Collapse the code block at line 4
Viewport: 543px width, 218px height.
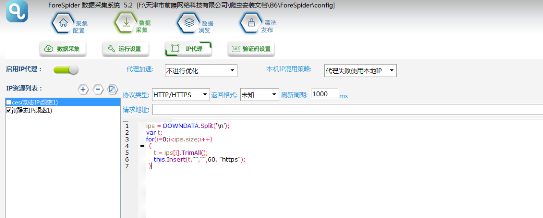(142, 146)
